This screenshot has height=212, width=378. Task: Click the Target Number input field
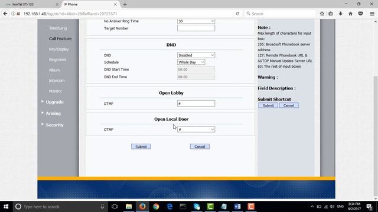(196, 28)
